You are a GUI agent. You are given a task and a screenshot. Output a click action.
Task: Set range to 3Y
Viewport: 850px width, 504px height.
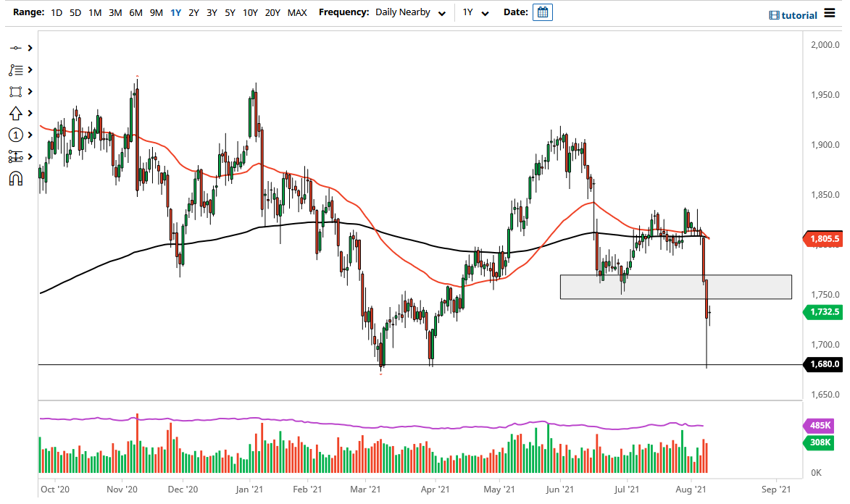point(212,12)
